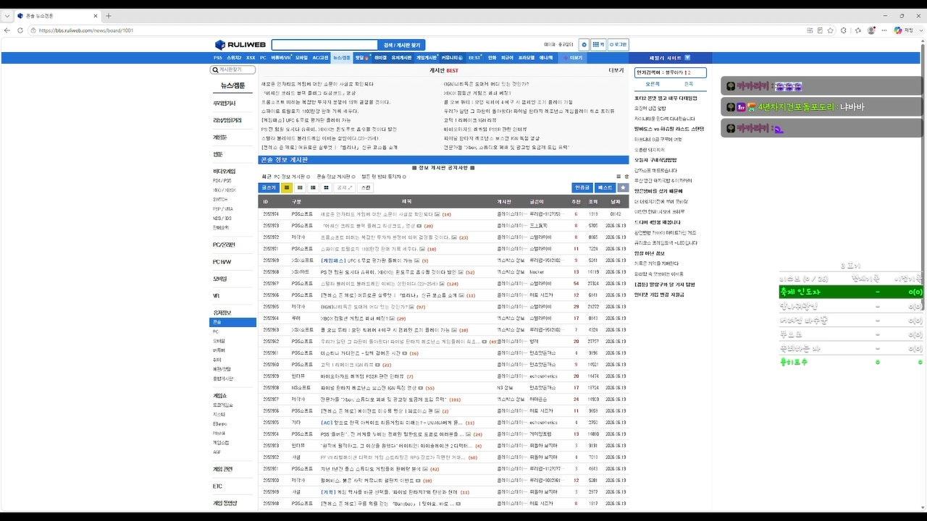Image resolution: width=927 pixels, height=521 pixels.
Task: Open ETC category in left sidebar
Action: 217,486
